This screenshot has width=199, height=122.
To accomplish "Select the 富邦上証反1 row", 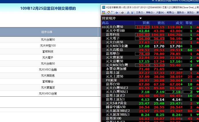I will [x=150, y=99].
